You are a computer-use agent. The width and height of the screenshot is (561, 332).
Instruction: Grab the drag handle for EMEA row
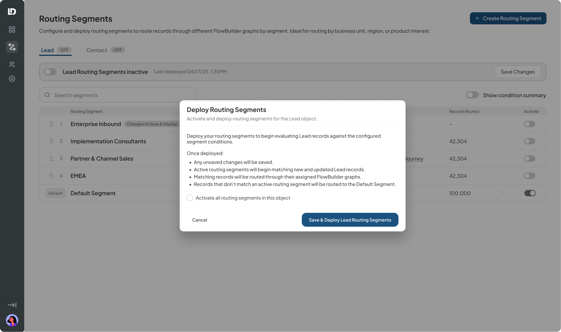click(x=51, y=176)
